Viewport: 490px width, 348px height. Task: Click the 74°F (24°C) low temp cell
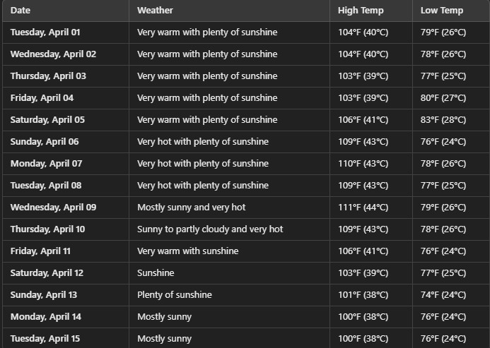(443, 295)
